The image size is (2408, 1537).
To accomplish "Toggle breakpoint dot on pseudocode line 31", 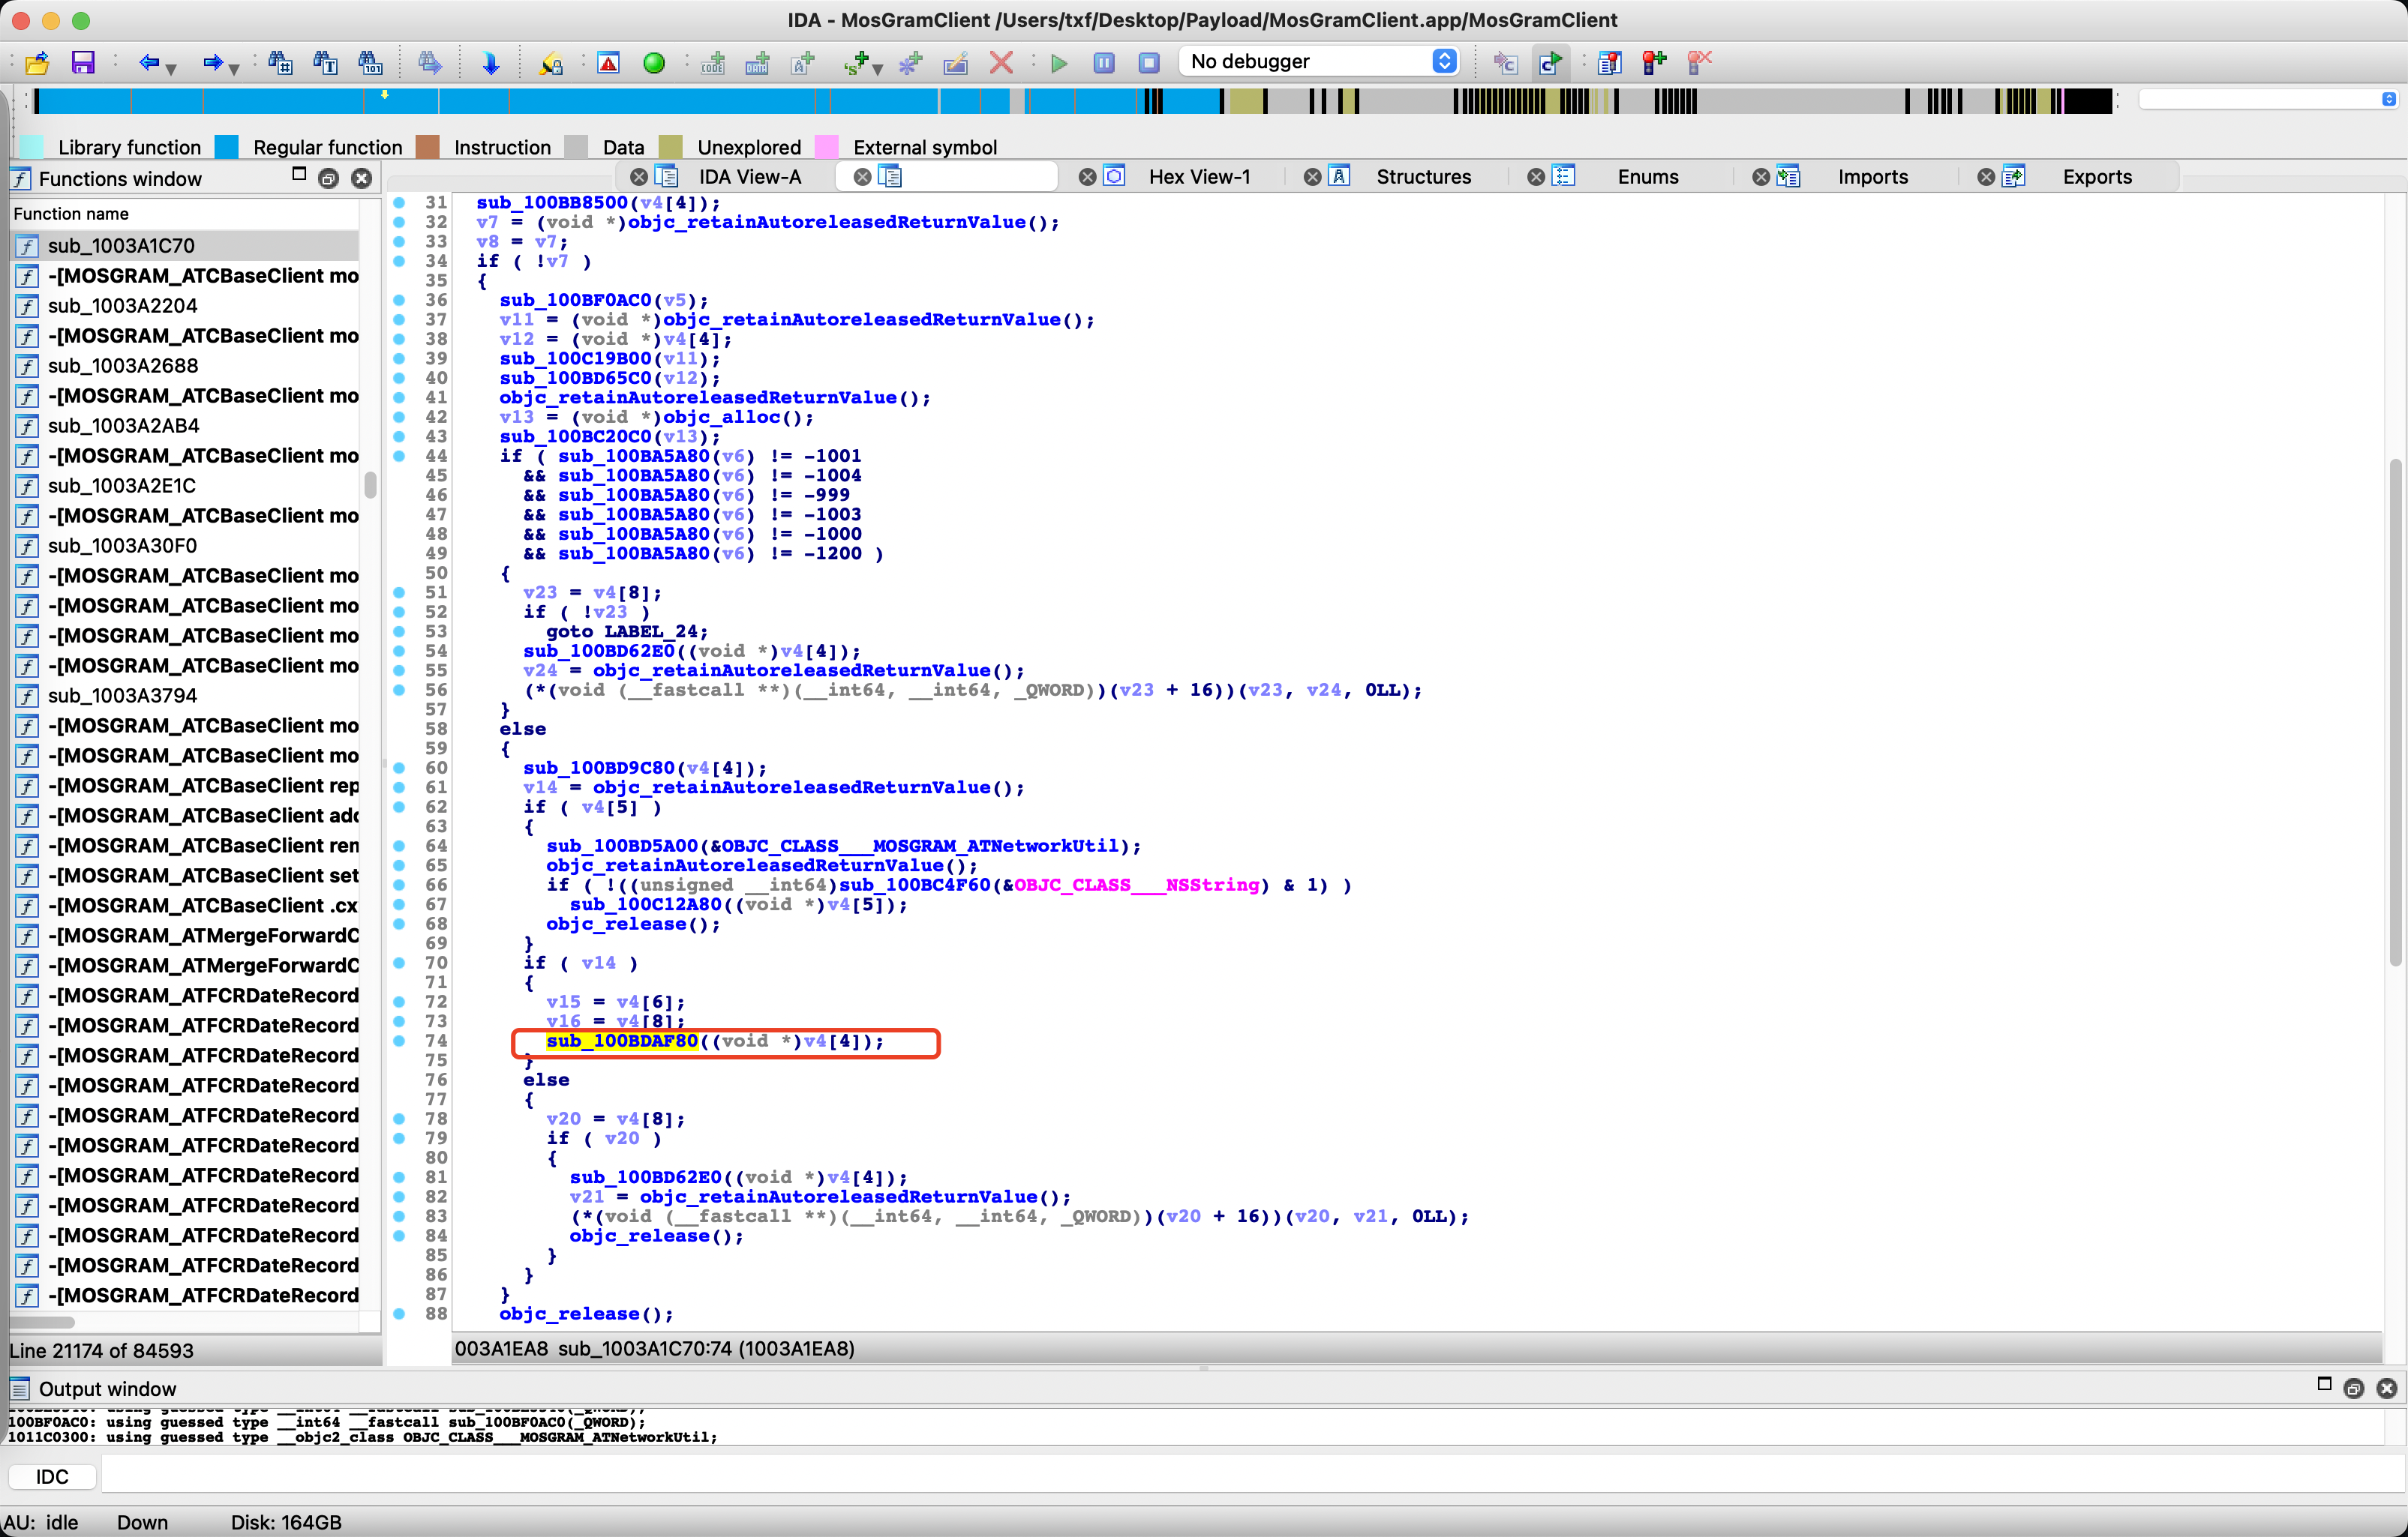I will pyautogui.click(x=399, y=203).
